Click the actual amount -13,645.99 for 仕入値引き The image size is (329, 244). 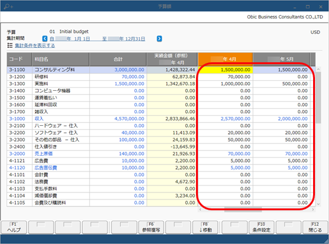click(x=172, y=147)
